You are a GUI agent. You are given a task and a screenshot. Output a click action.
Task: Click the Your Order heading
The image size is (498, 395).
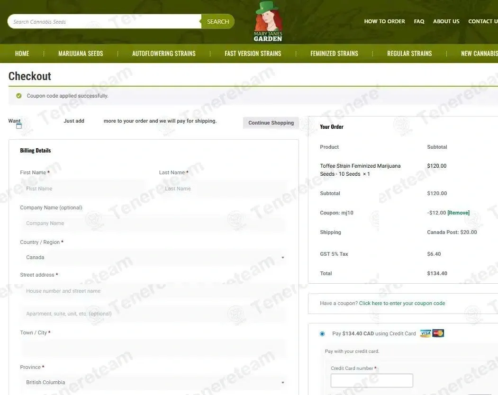coord(332,126)
